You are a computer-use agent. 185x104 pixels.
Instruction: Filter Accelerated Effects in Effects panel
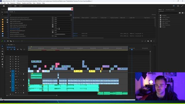coord(180,13)
